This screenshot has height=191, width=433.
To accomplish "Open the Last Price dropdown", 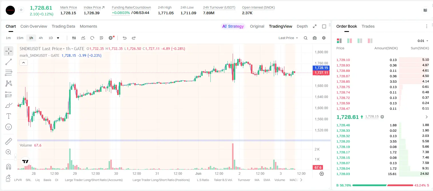I will coord(288,38).
